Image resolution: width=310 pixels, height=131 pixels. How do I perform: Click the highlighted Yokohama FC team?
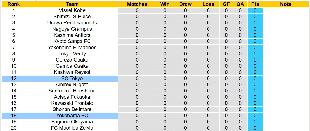(72, 116)
